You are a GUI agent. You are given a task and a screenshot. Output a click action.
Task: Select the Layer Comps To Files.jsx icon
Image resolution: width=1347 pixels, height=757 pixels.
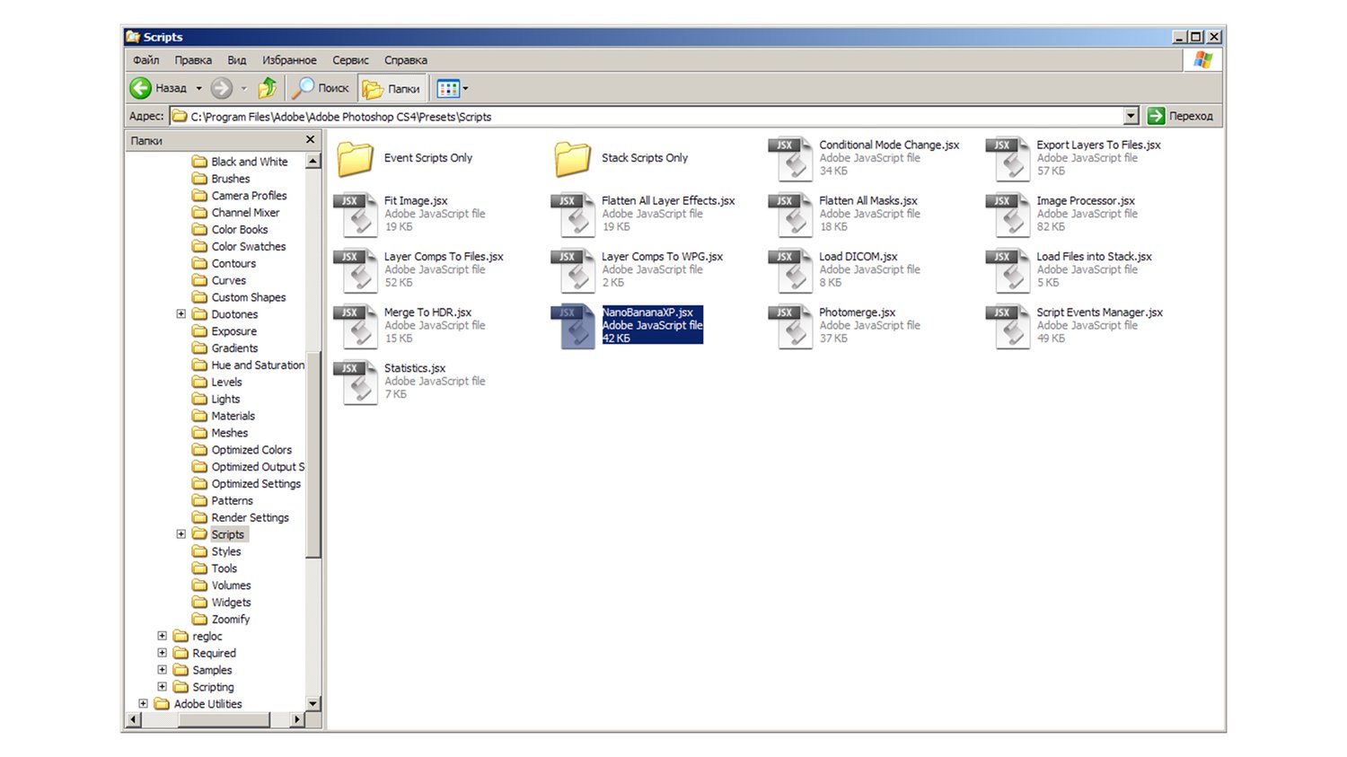[x=356, y=270]
